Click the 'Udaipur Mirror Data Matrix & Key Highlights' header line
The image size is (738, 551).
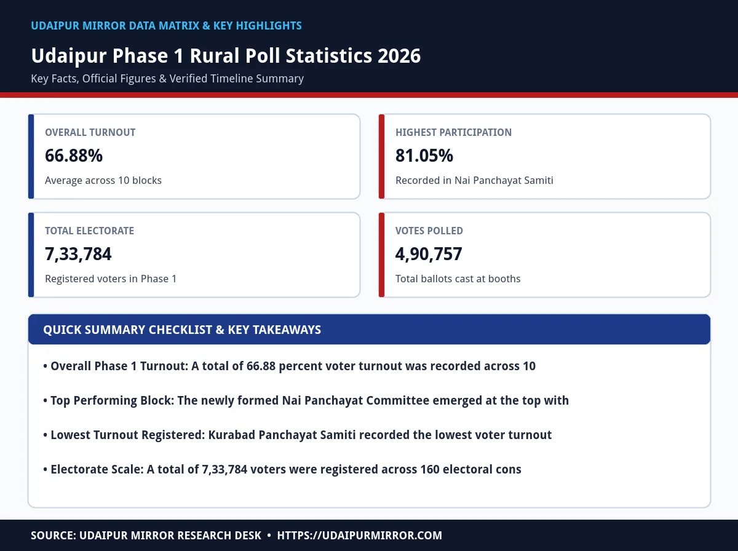coord(166,26)
